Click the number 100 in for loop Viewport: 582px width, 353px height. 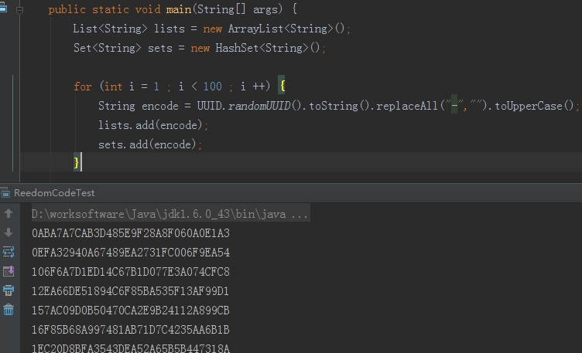[x=212, y=87]
